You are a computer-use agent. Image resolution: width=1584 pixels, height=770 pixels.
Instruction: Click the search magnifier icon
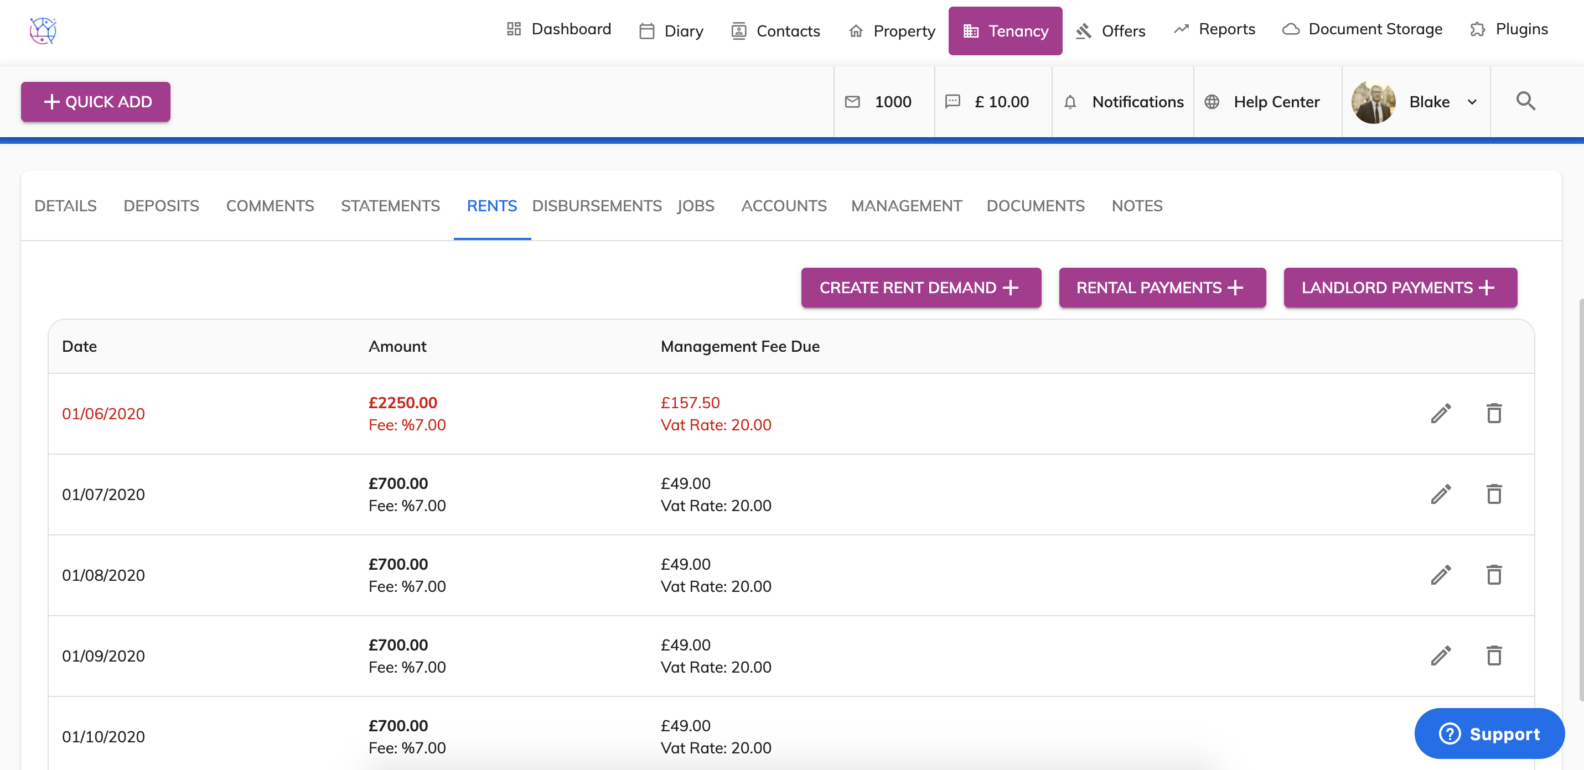[x=1525, y=101]
